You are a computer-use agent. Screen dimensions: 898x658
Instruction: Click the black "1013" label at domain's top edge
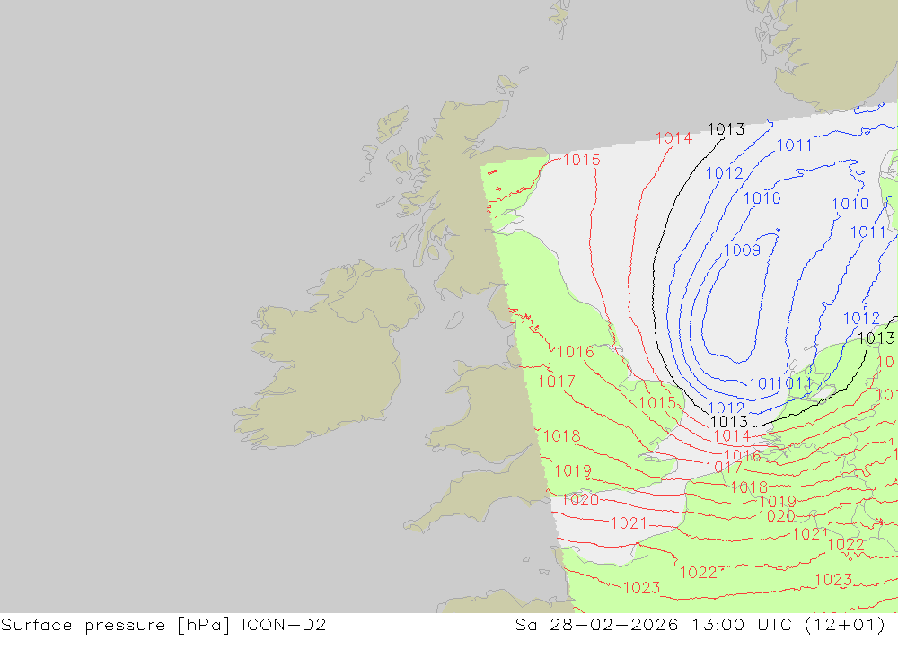[726, 129]
